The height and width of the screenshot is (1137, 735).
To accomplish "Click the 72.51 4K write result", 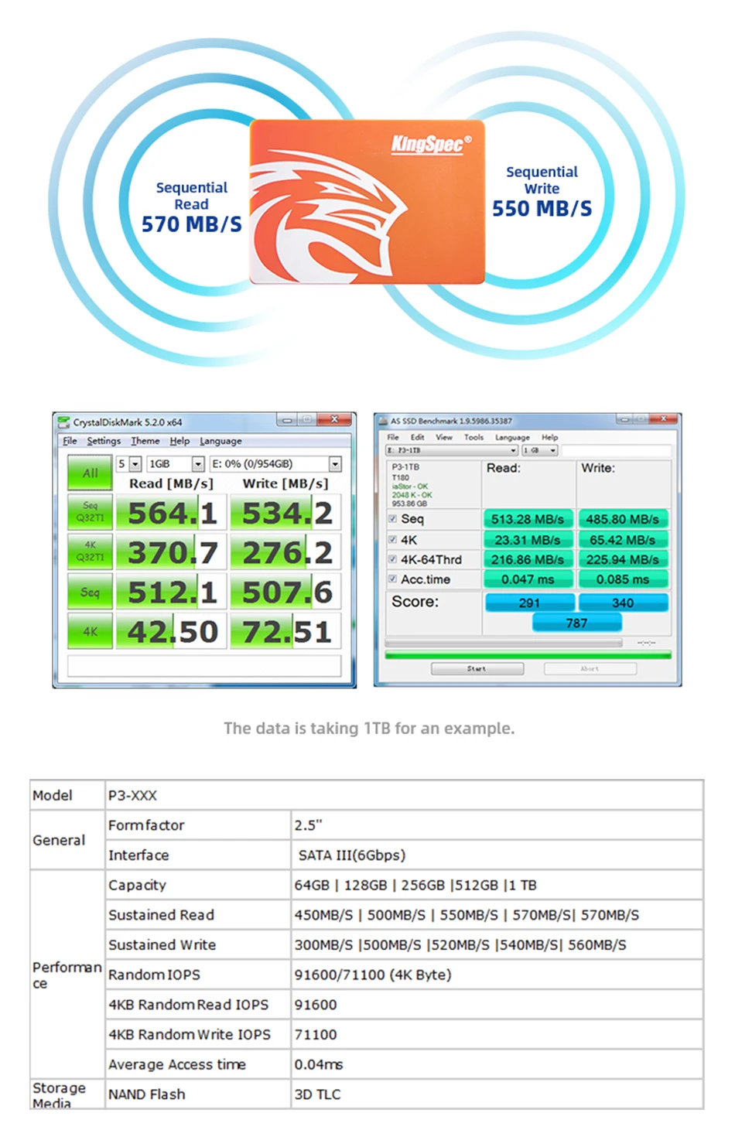I will click(285, 631).
